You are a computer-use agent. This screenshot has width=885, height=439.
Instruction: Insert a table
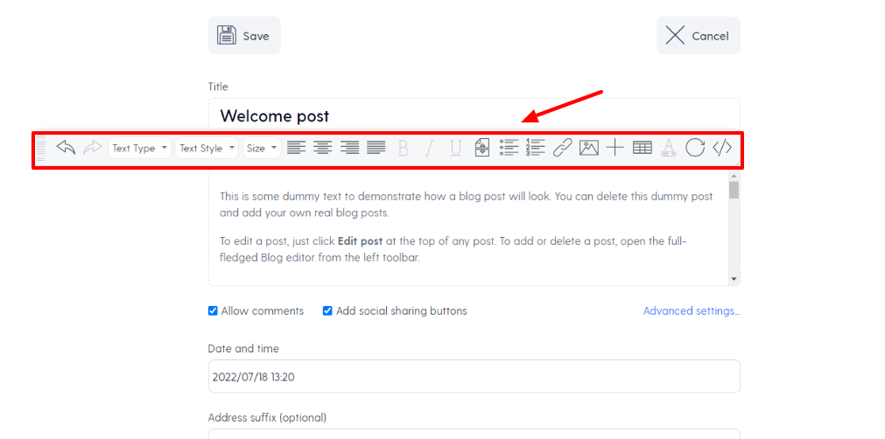[643, 148]
